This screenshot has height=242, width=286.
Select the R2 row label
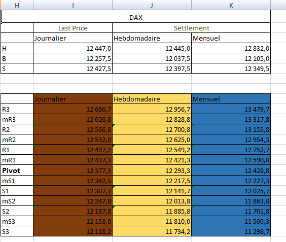pos(17,129)
